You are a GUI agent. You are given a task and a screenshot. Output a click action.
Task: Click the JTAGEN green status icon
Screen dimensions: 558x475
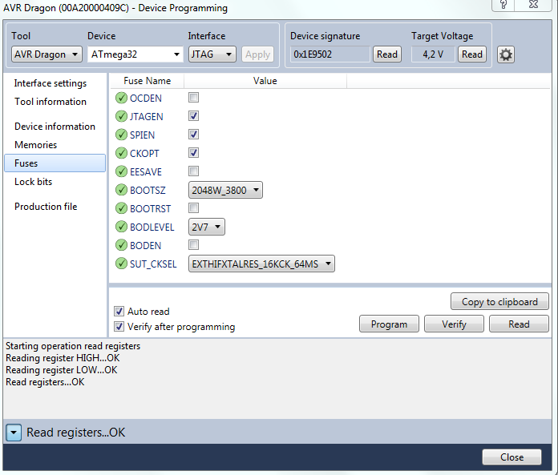[121, 116]
